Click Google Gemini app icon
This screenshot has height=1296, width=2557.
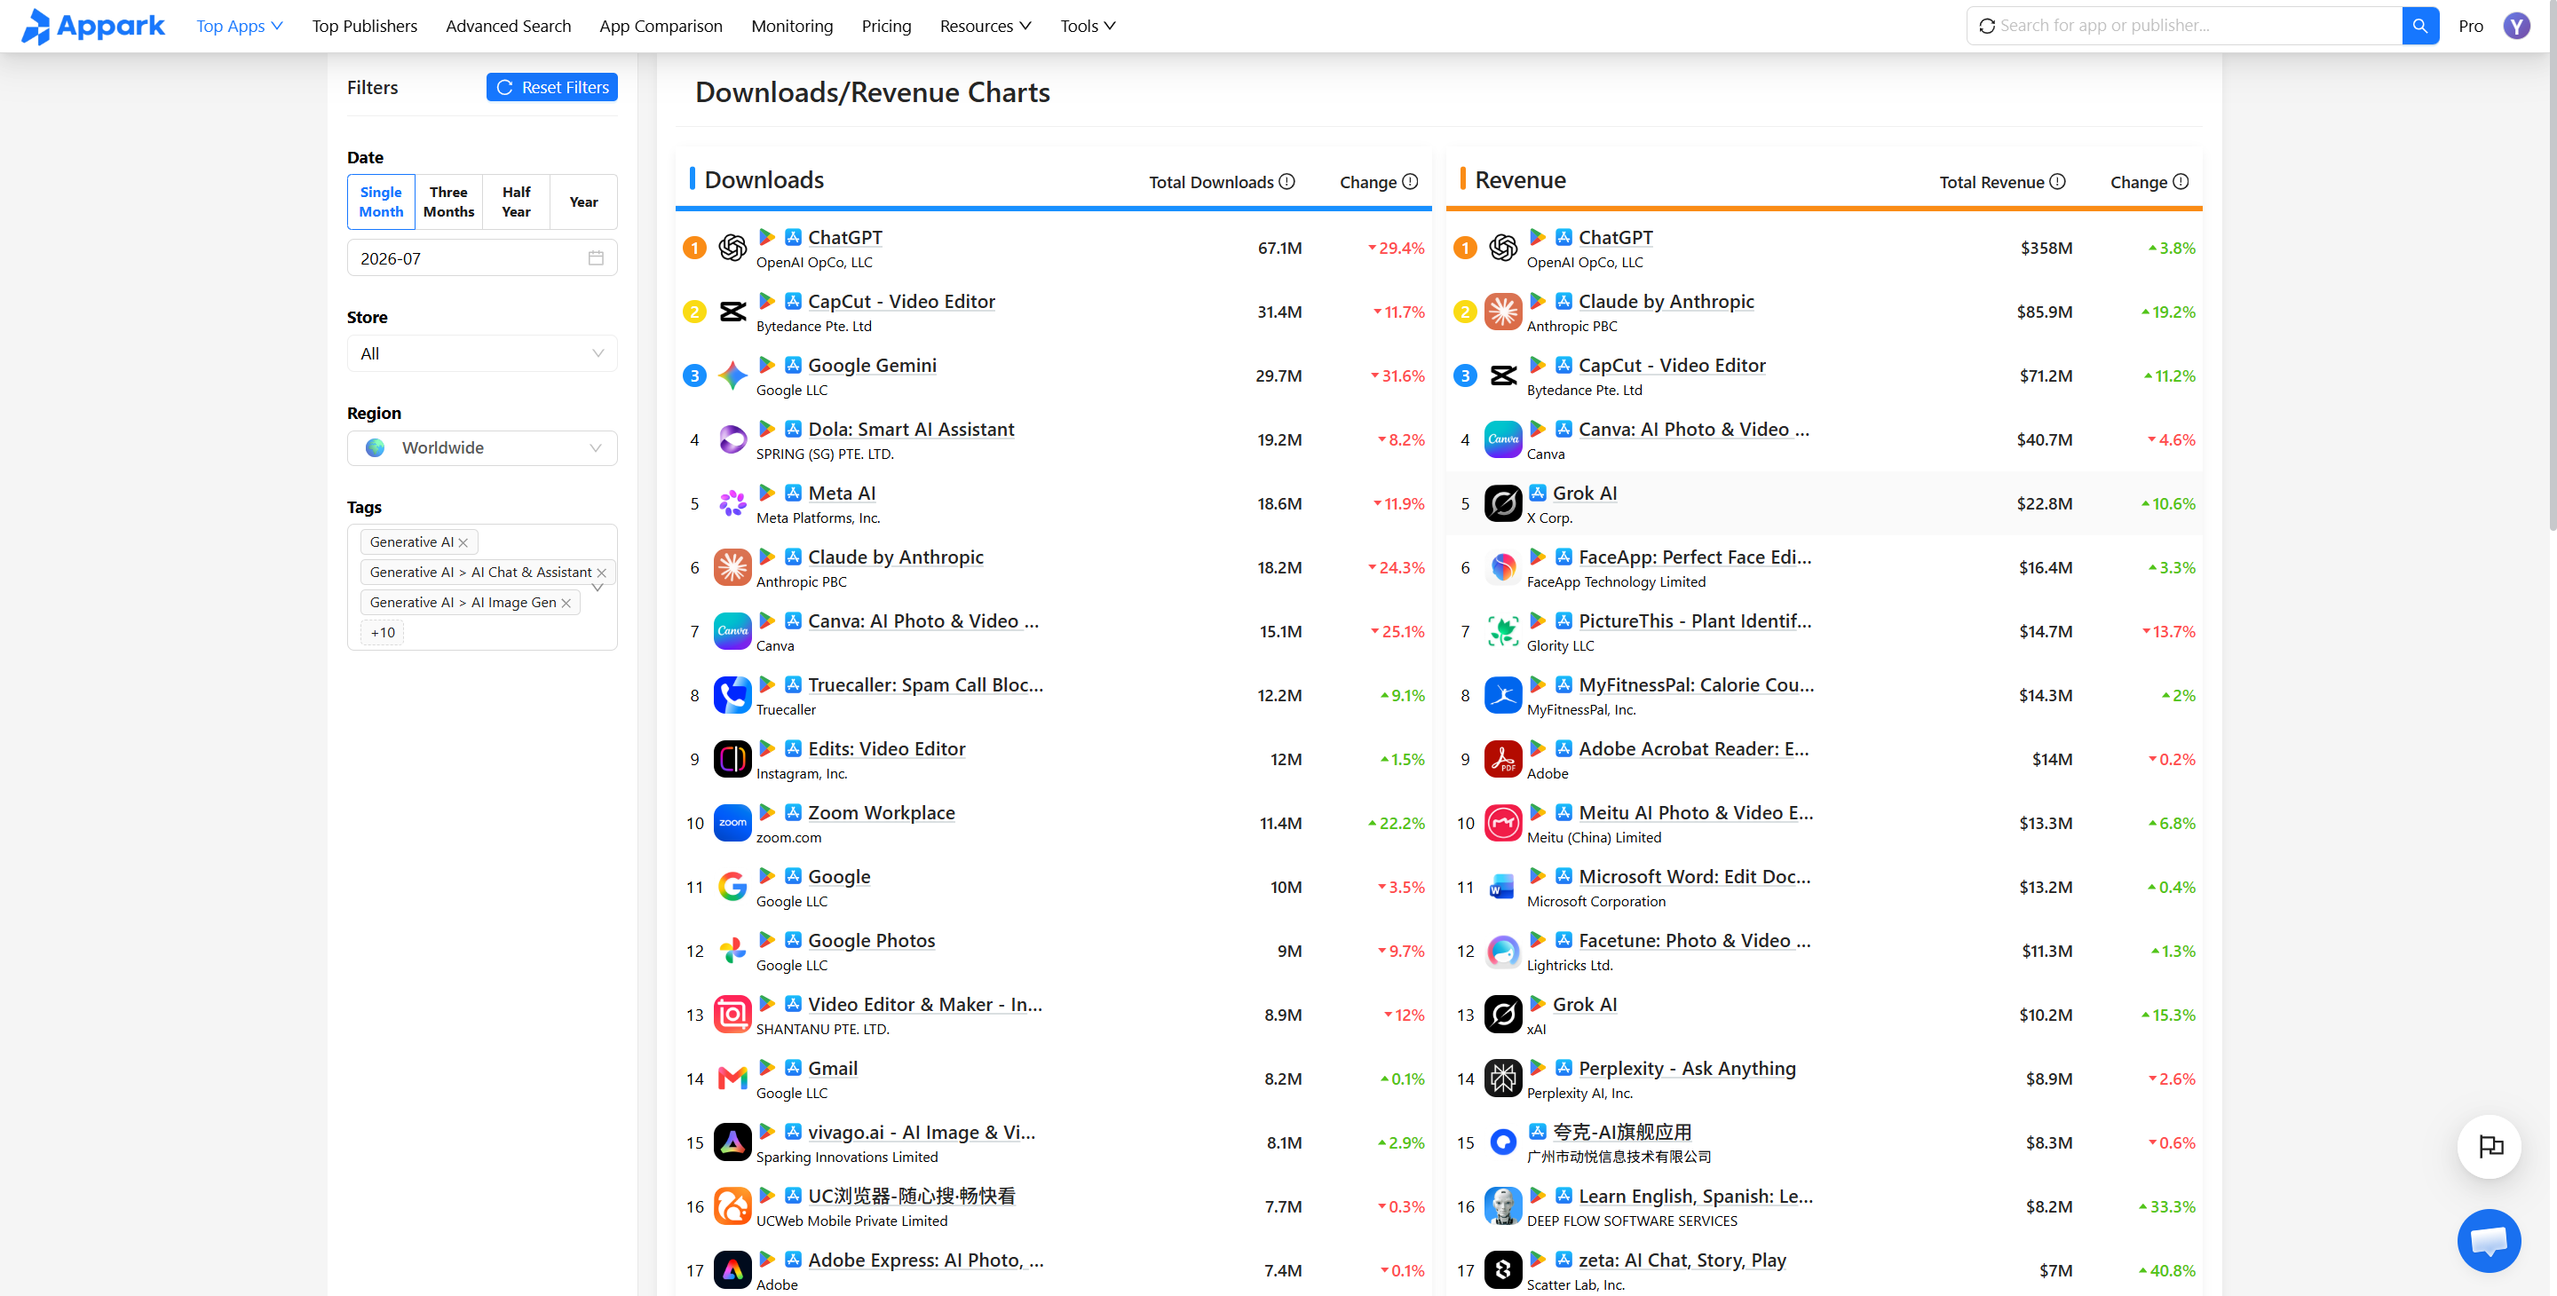point(732,375)
